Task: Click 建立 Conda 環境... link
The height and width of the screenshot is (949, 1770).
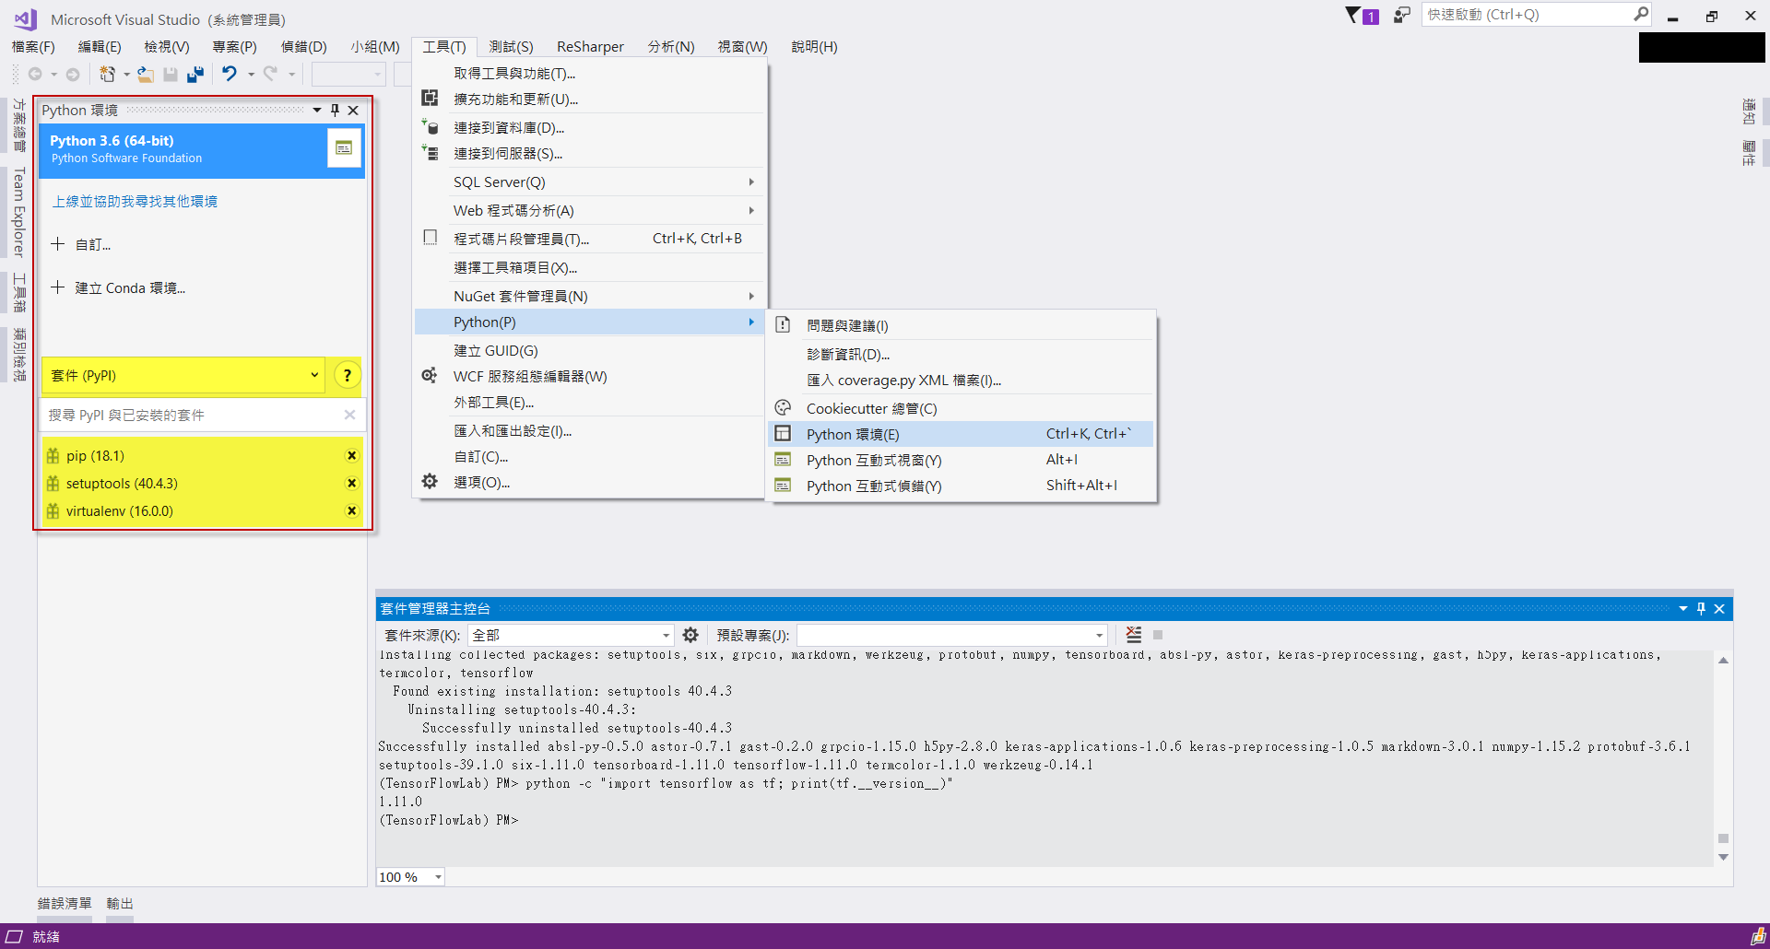Action: point(118,287)
